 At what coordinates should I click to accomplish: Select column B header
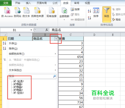[45, 35]
